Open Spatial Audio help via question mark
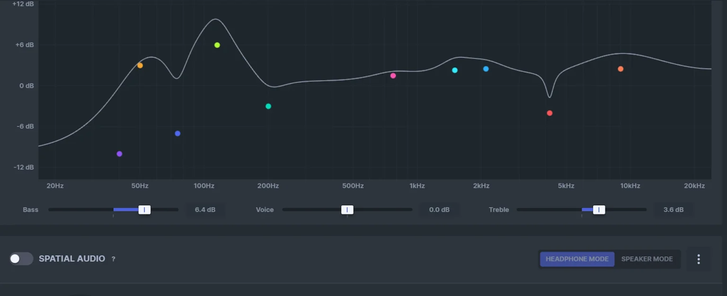This screenshot has width=727, height=296. tap(113, 259)
